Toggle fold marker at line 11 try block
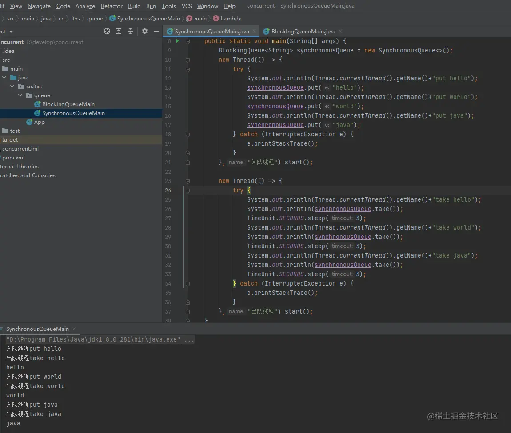Image resolution: width=511 pixels, height=433 pixels. [188, 69]
